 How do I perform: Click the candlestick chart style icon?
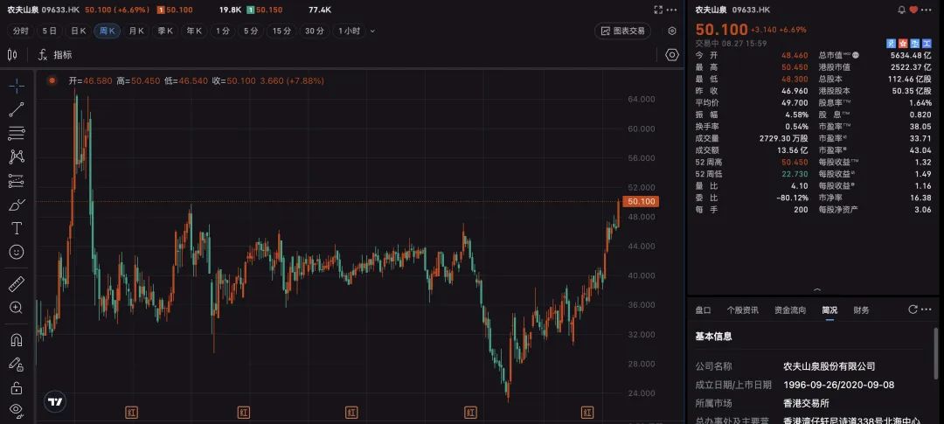click(12, 54)
